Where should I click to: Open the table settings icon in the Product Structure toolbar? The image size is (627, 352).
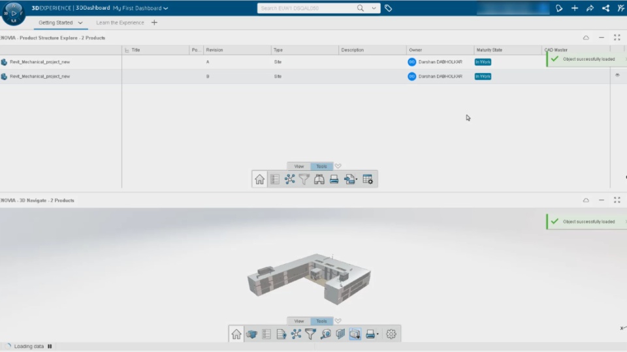pyautogui.click(x=368, y=179)
